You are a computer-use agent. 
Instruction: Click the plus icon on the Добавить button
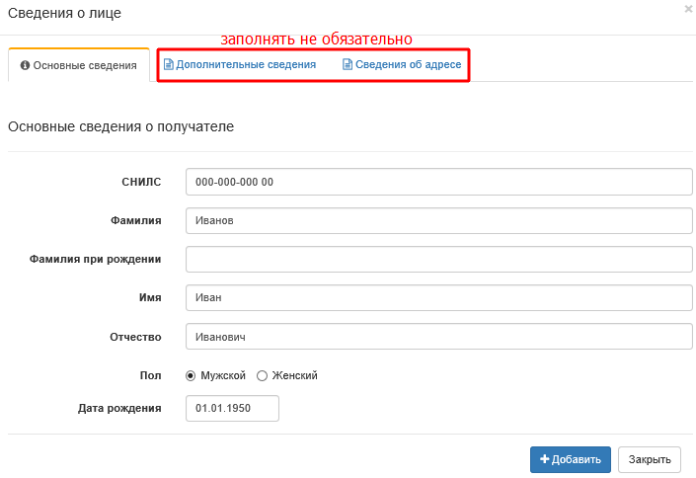pos(544,459)
